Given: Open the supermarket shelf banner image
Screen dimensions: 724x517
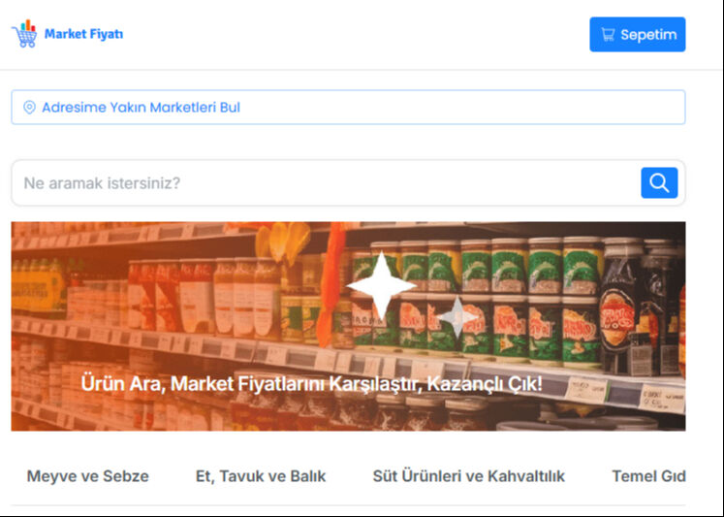Looking at the screenshot, I should [348, 326].
